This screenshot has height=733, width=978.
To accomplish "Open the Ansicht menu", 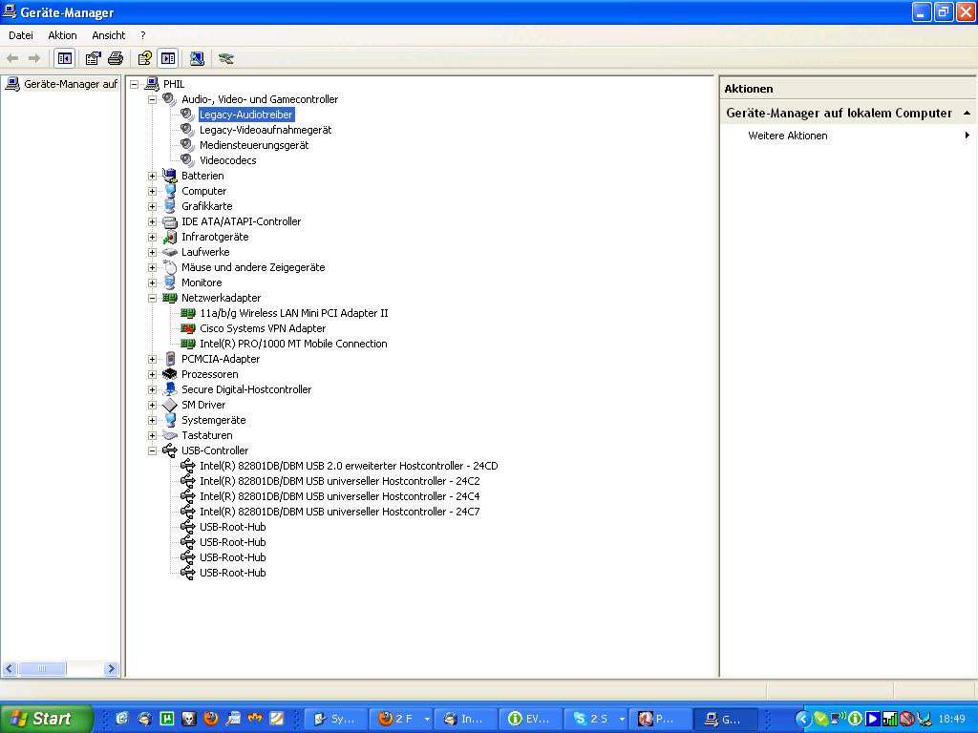I will point(109,35).
